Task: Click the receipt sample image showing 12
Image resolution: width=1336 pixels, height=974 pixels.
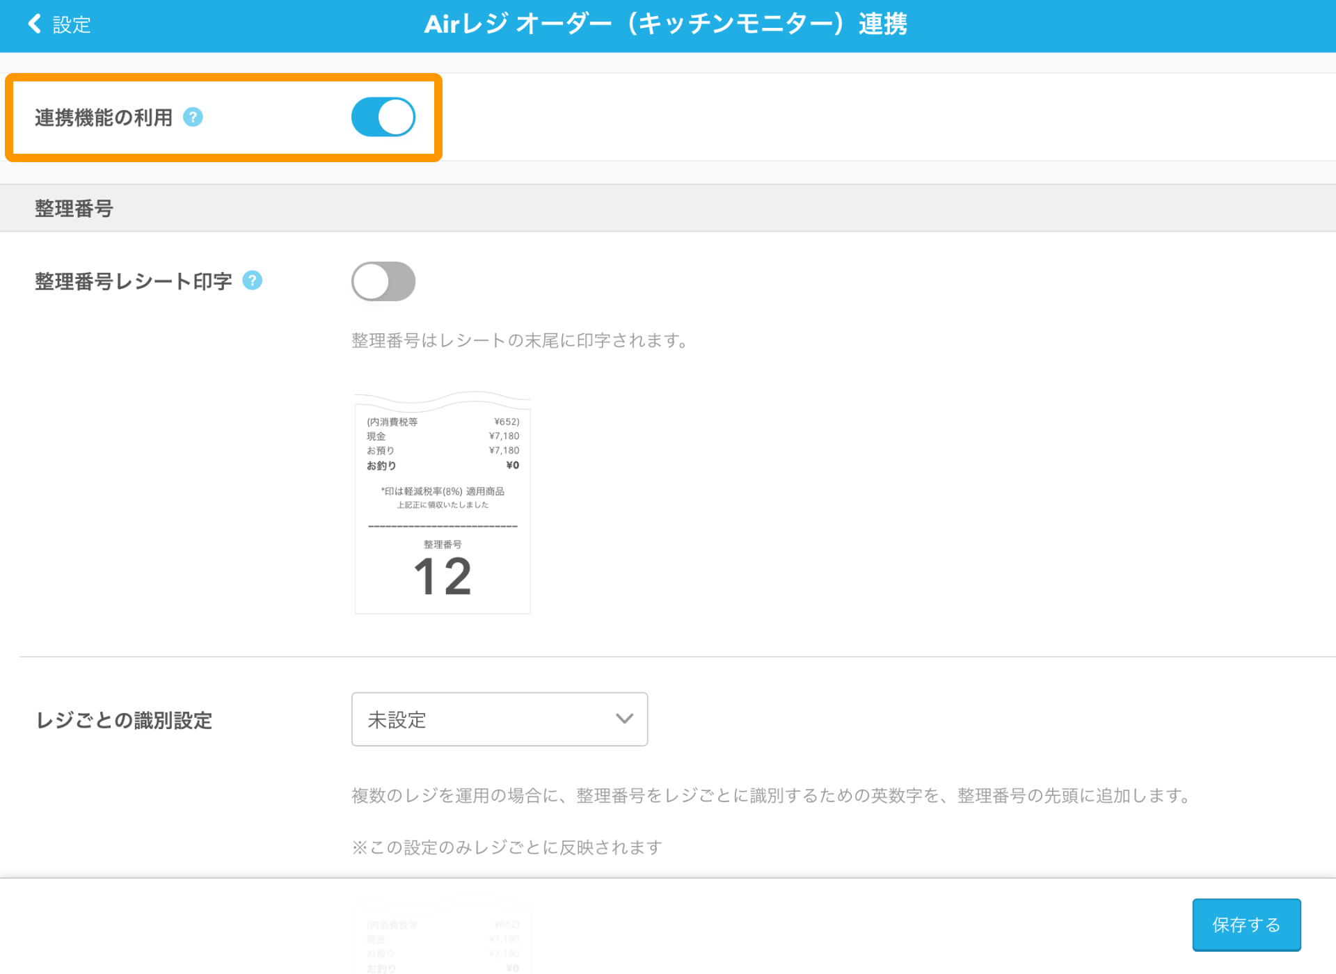Action: point(443,502)
